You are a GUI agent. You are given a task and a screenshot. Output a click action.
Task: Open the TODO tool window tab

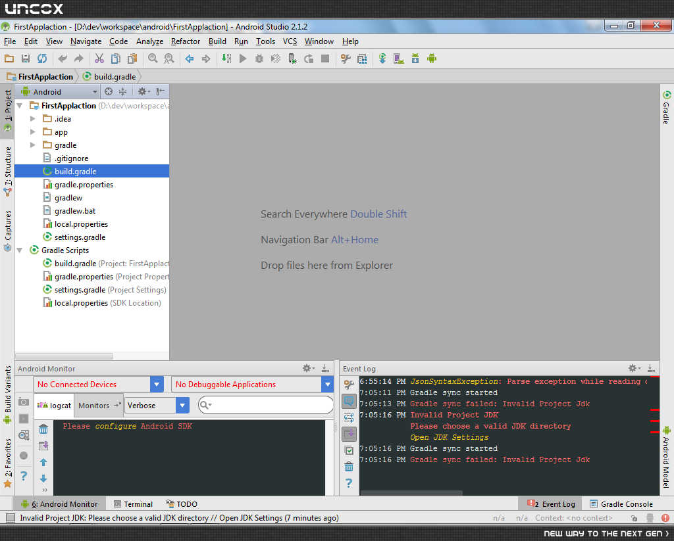182,504
